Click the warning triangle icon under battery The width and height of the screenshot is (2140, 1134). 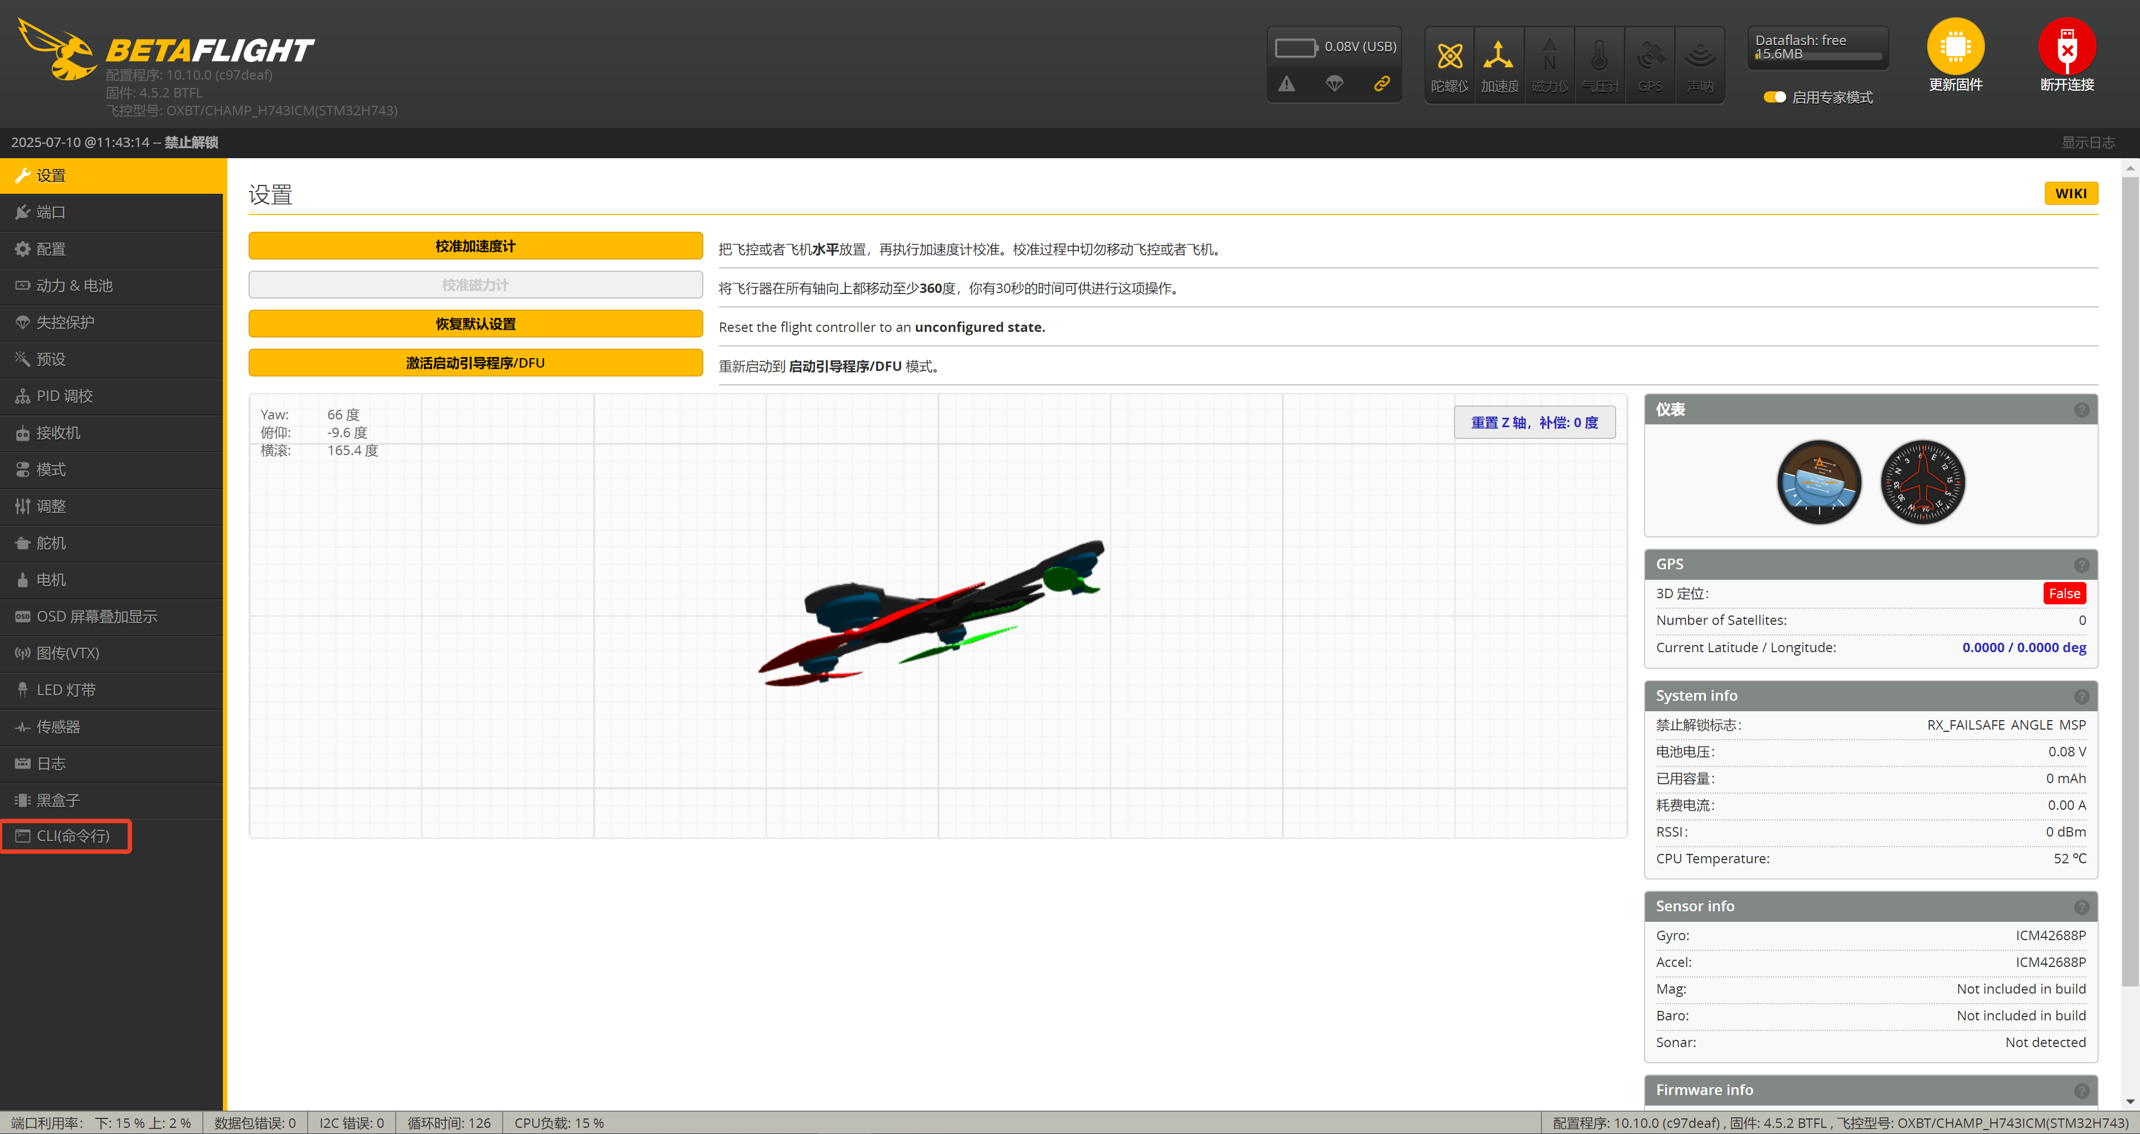[1286, 84]
